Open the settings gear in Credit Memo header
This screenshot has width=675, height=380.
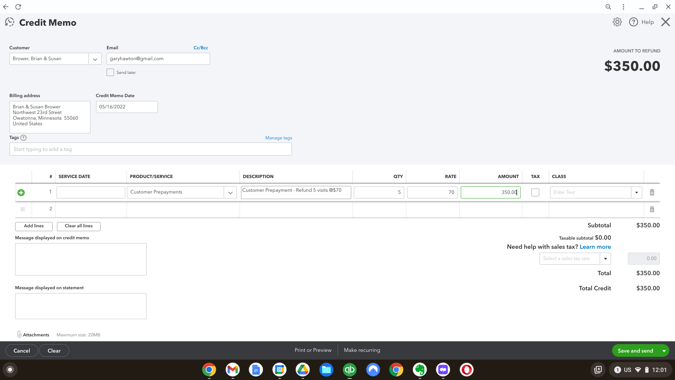[617, 22]
